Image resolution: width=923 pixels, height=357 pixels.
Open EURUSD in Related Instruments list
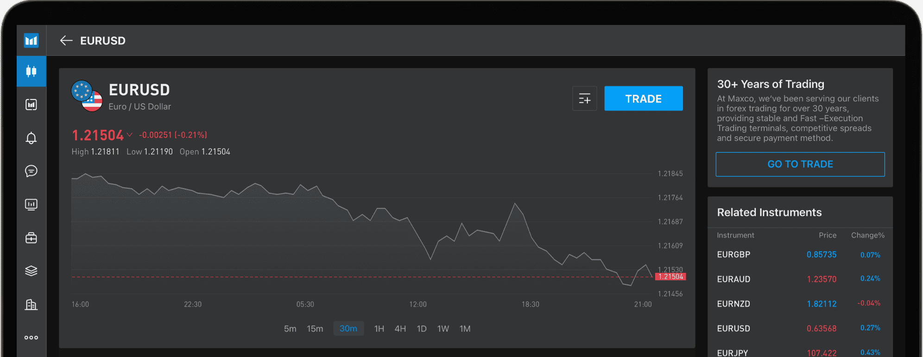click(800, 328)
